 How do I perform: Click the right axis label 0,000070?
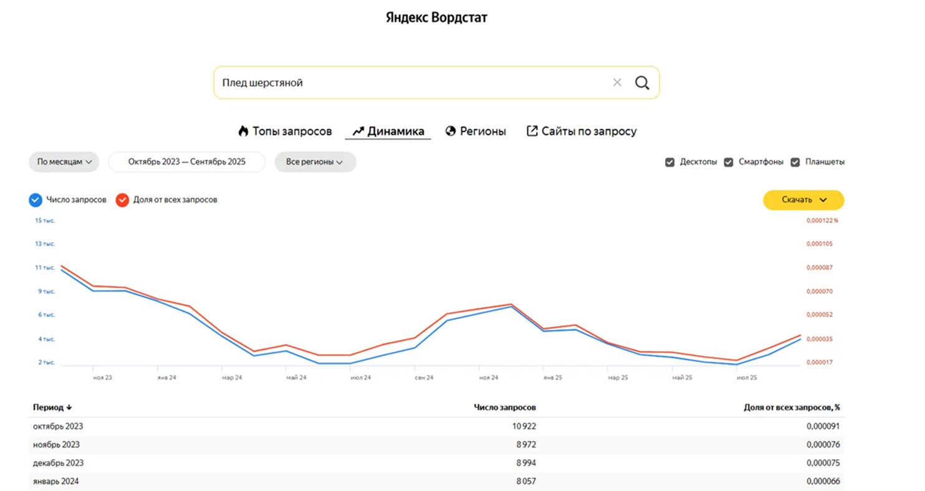click(820, 291)
